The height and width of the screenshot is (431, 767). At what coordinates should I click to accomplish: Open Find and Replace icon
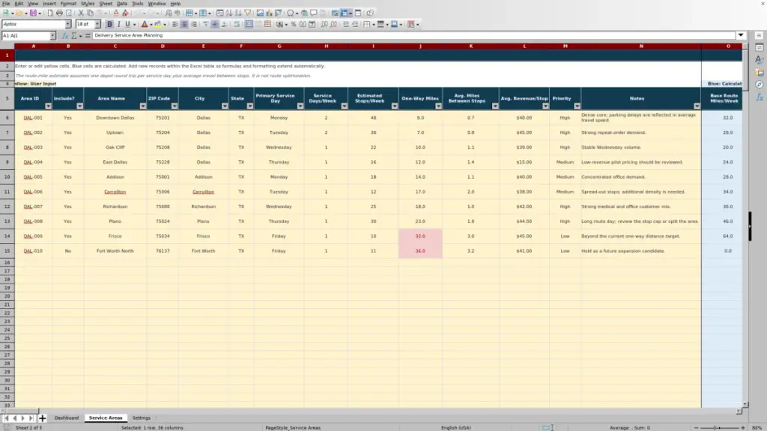click(x=169, y=13)
